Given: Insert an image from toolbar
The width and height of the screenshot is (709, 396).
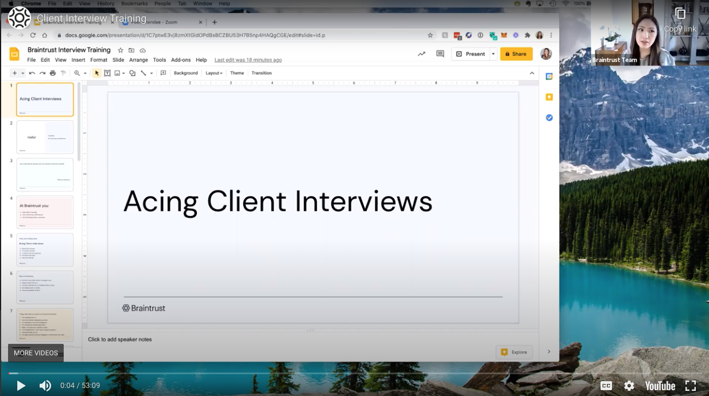Looking at the screenshot, I should pyautogui.click(x=117, y=73).
